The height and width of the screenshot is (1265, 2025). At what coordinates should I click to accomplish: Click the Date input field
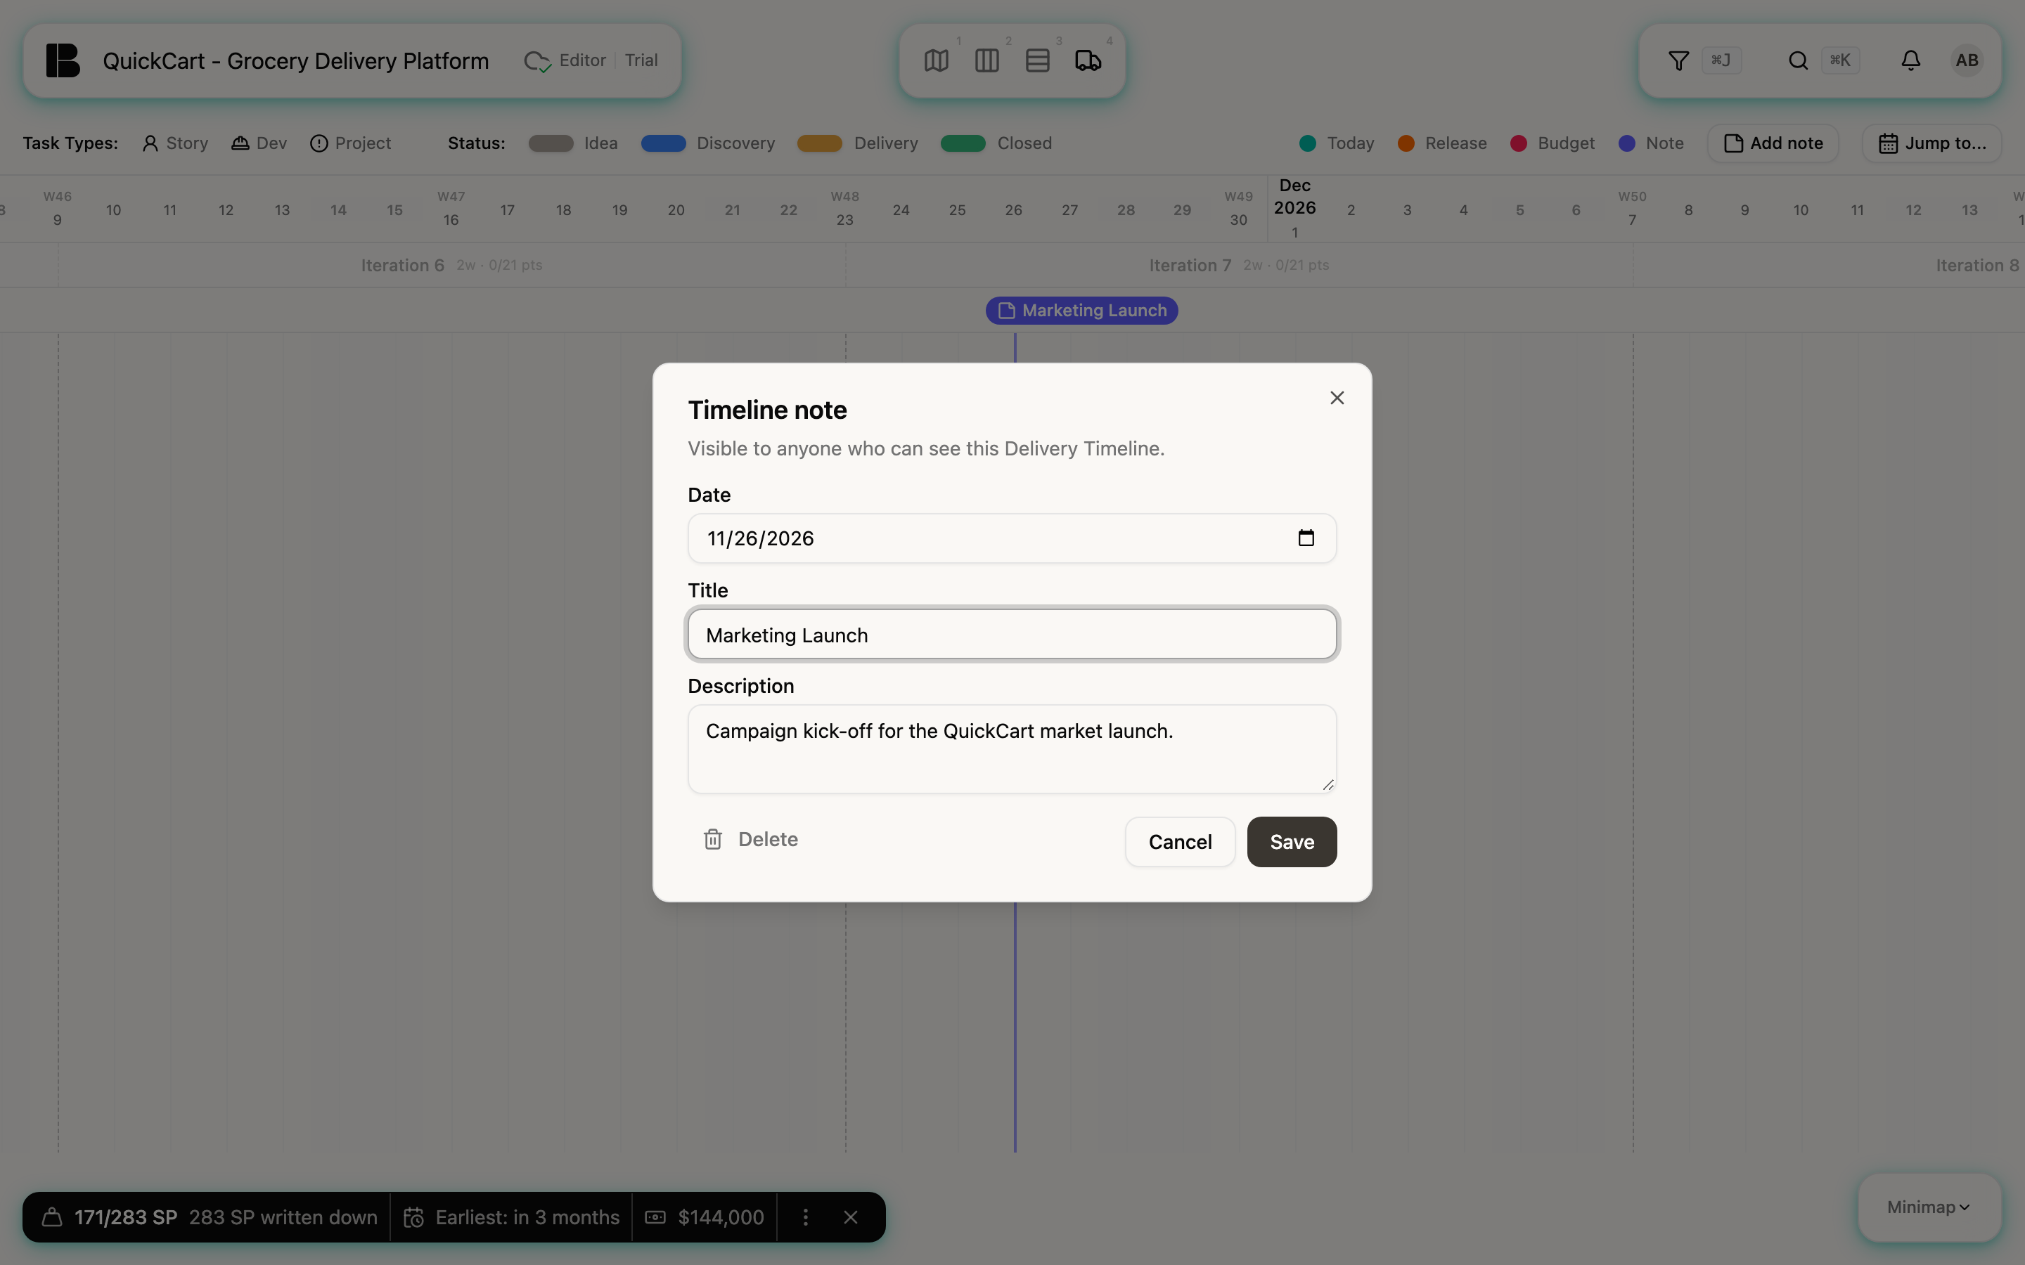[x=1012, y=538]
